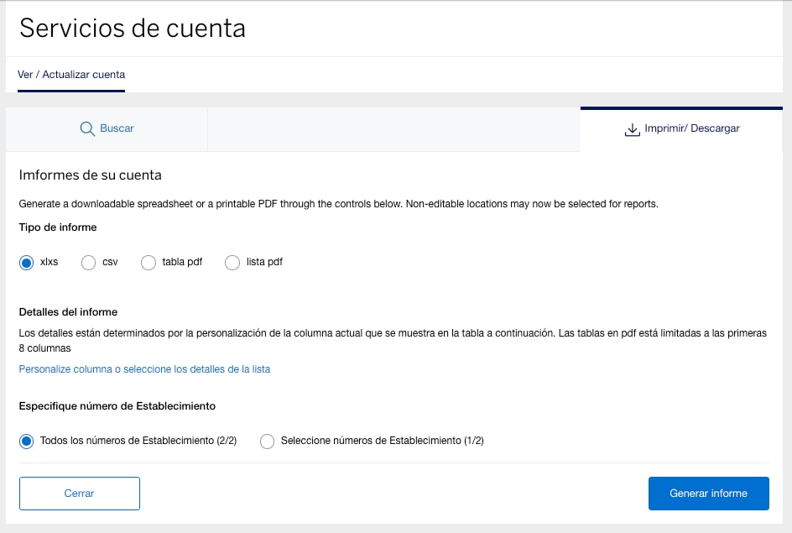This screenshot has width=792, height=533.
Task: Choose Seleccione números de Establecimiento (1/2)
Action: pyautogui.click(x=267, y=441)
